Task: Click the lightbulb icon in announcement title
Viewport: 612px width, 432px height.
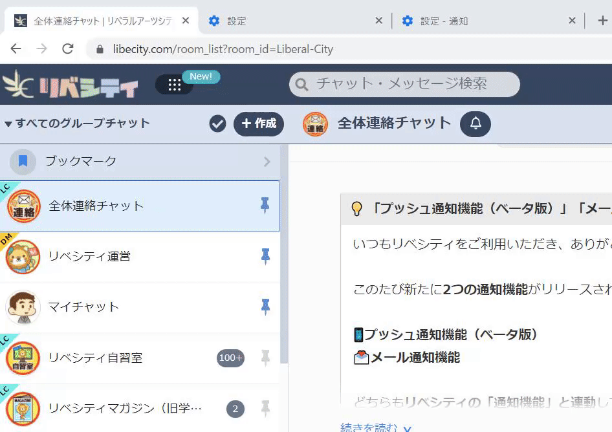Action: 356,209
